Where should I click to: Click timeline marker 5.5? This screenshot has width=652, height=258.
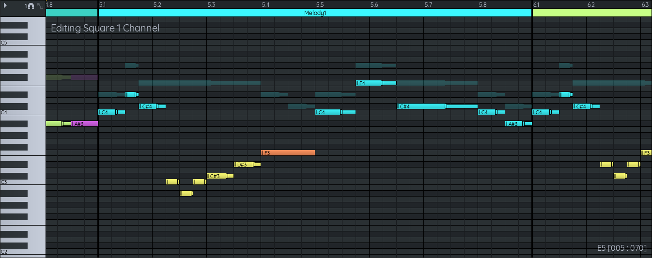point(320,5)
